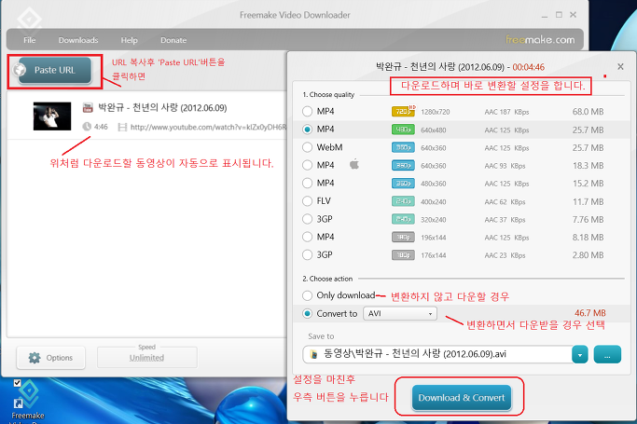
Task: Click the 360p badge in the 18.3 MB row
Action: pyautogui.click(x=403, y=165)
